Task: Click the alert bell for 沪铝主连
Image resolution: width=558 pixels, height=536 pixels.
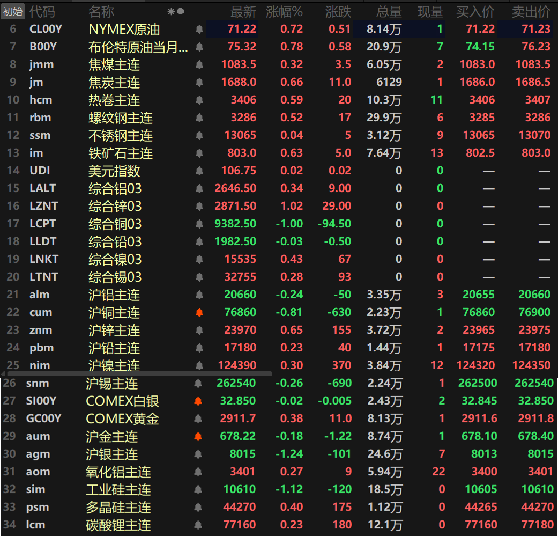Action: 199,295
